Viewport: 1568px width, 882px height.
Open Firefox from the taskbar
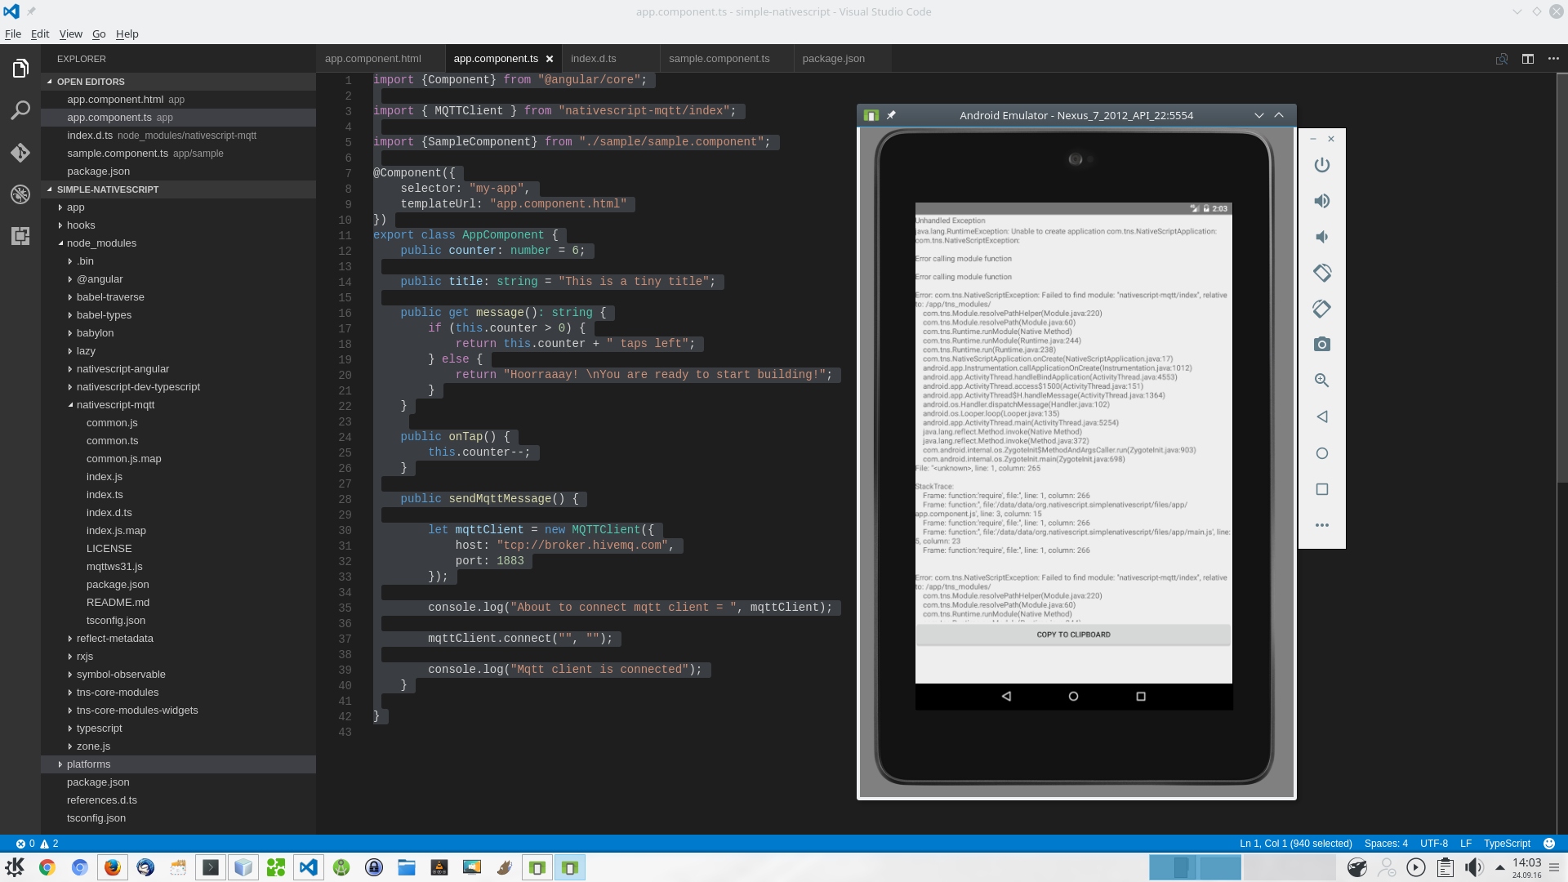coord(113,867)
